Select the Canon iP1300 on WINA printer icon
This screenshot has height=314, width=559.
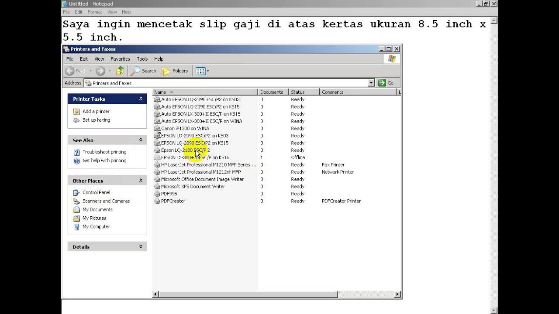point(157,129)
